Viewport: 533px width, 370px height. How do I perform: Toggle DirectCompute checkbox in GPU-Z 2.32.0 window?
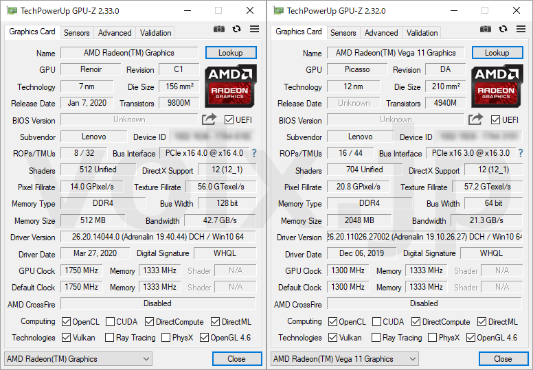pyautogui.click(x=416, y=321)
